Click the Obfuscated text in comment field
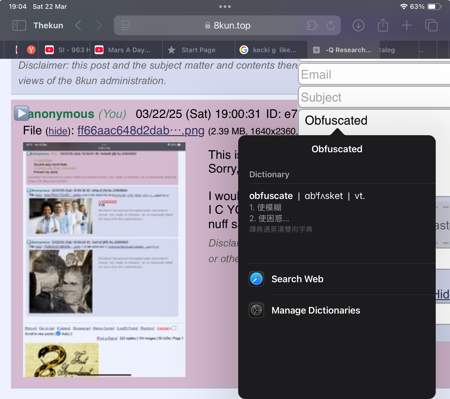The image size is (450, 399). pyautogui.click(x=336, y=120)
